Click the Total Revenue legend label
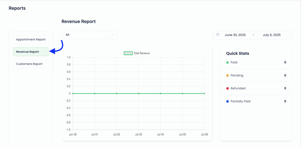The width and height of the screenshot is (301, 147). 142,53
